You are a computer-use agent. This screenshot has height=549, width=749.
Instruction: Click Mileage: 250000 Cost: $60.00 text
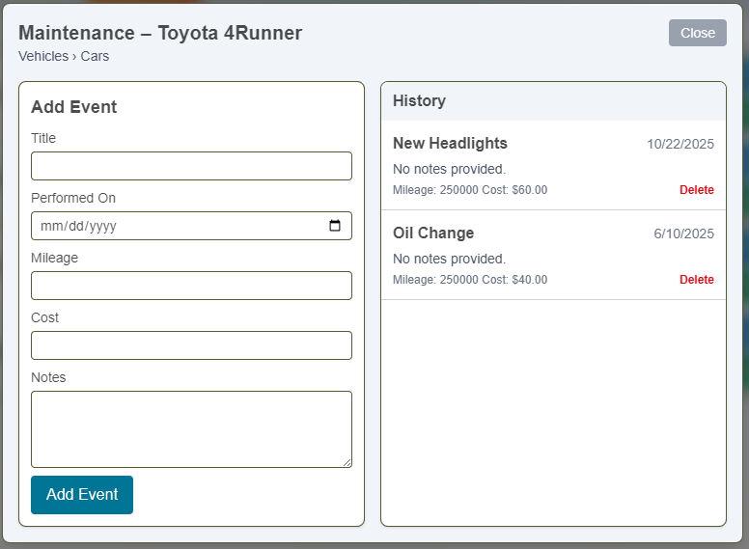click(x=470, y=190)
